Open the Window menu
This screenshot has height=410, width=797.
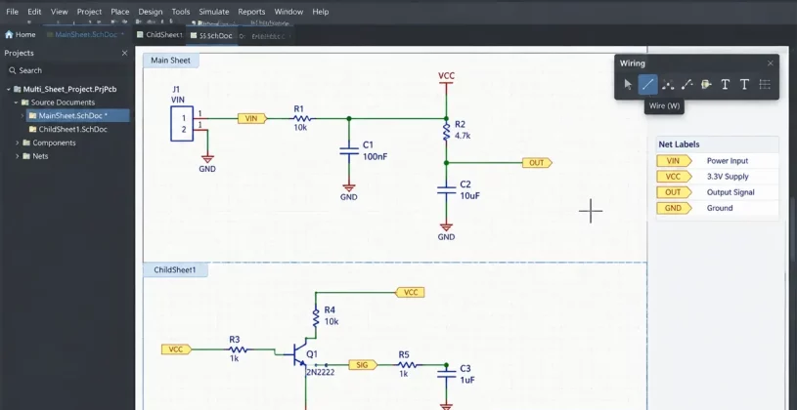(x=289, y=12)
